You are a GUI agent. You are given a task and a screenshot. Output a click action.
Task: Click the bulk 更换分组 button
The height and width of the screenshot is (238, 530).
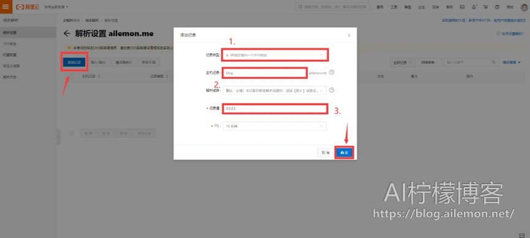(x=145, y=133)
